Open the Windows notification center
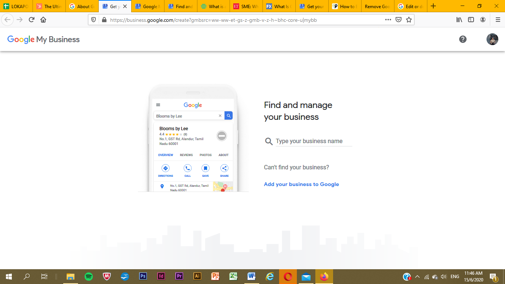The image size is (505, 284). click(x=493, y=277)
